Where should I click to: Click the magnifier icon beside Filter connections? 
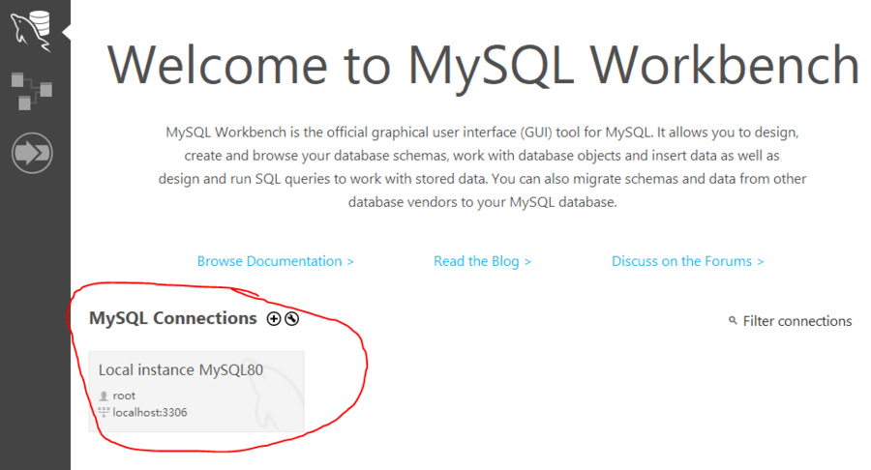[x=733, y=321]
